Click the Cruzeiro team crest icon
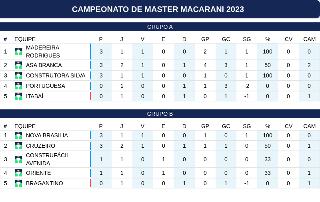The height and width of the screenshot is (202, 320). tap(18, 146)
